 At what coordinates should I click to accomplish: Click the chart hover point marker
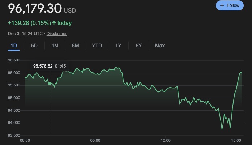50,84
